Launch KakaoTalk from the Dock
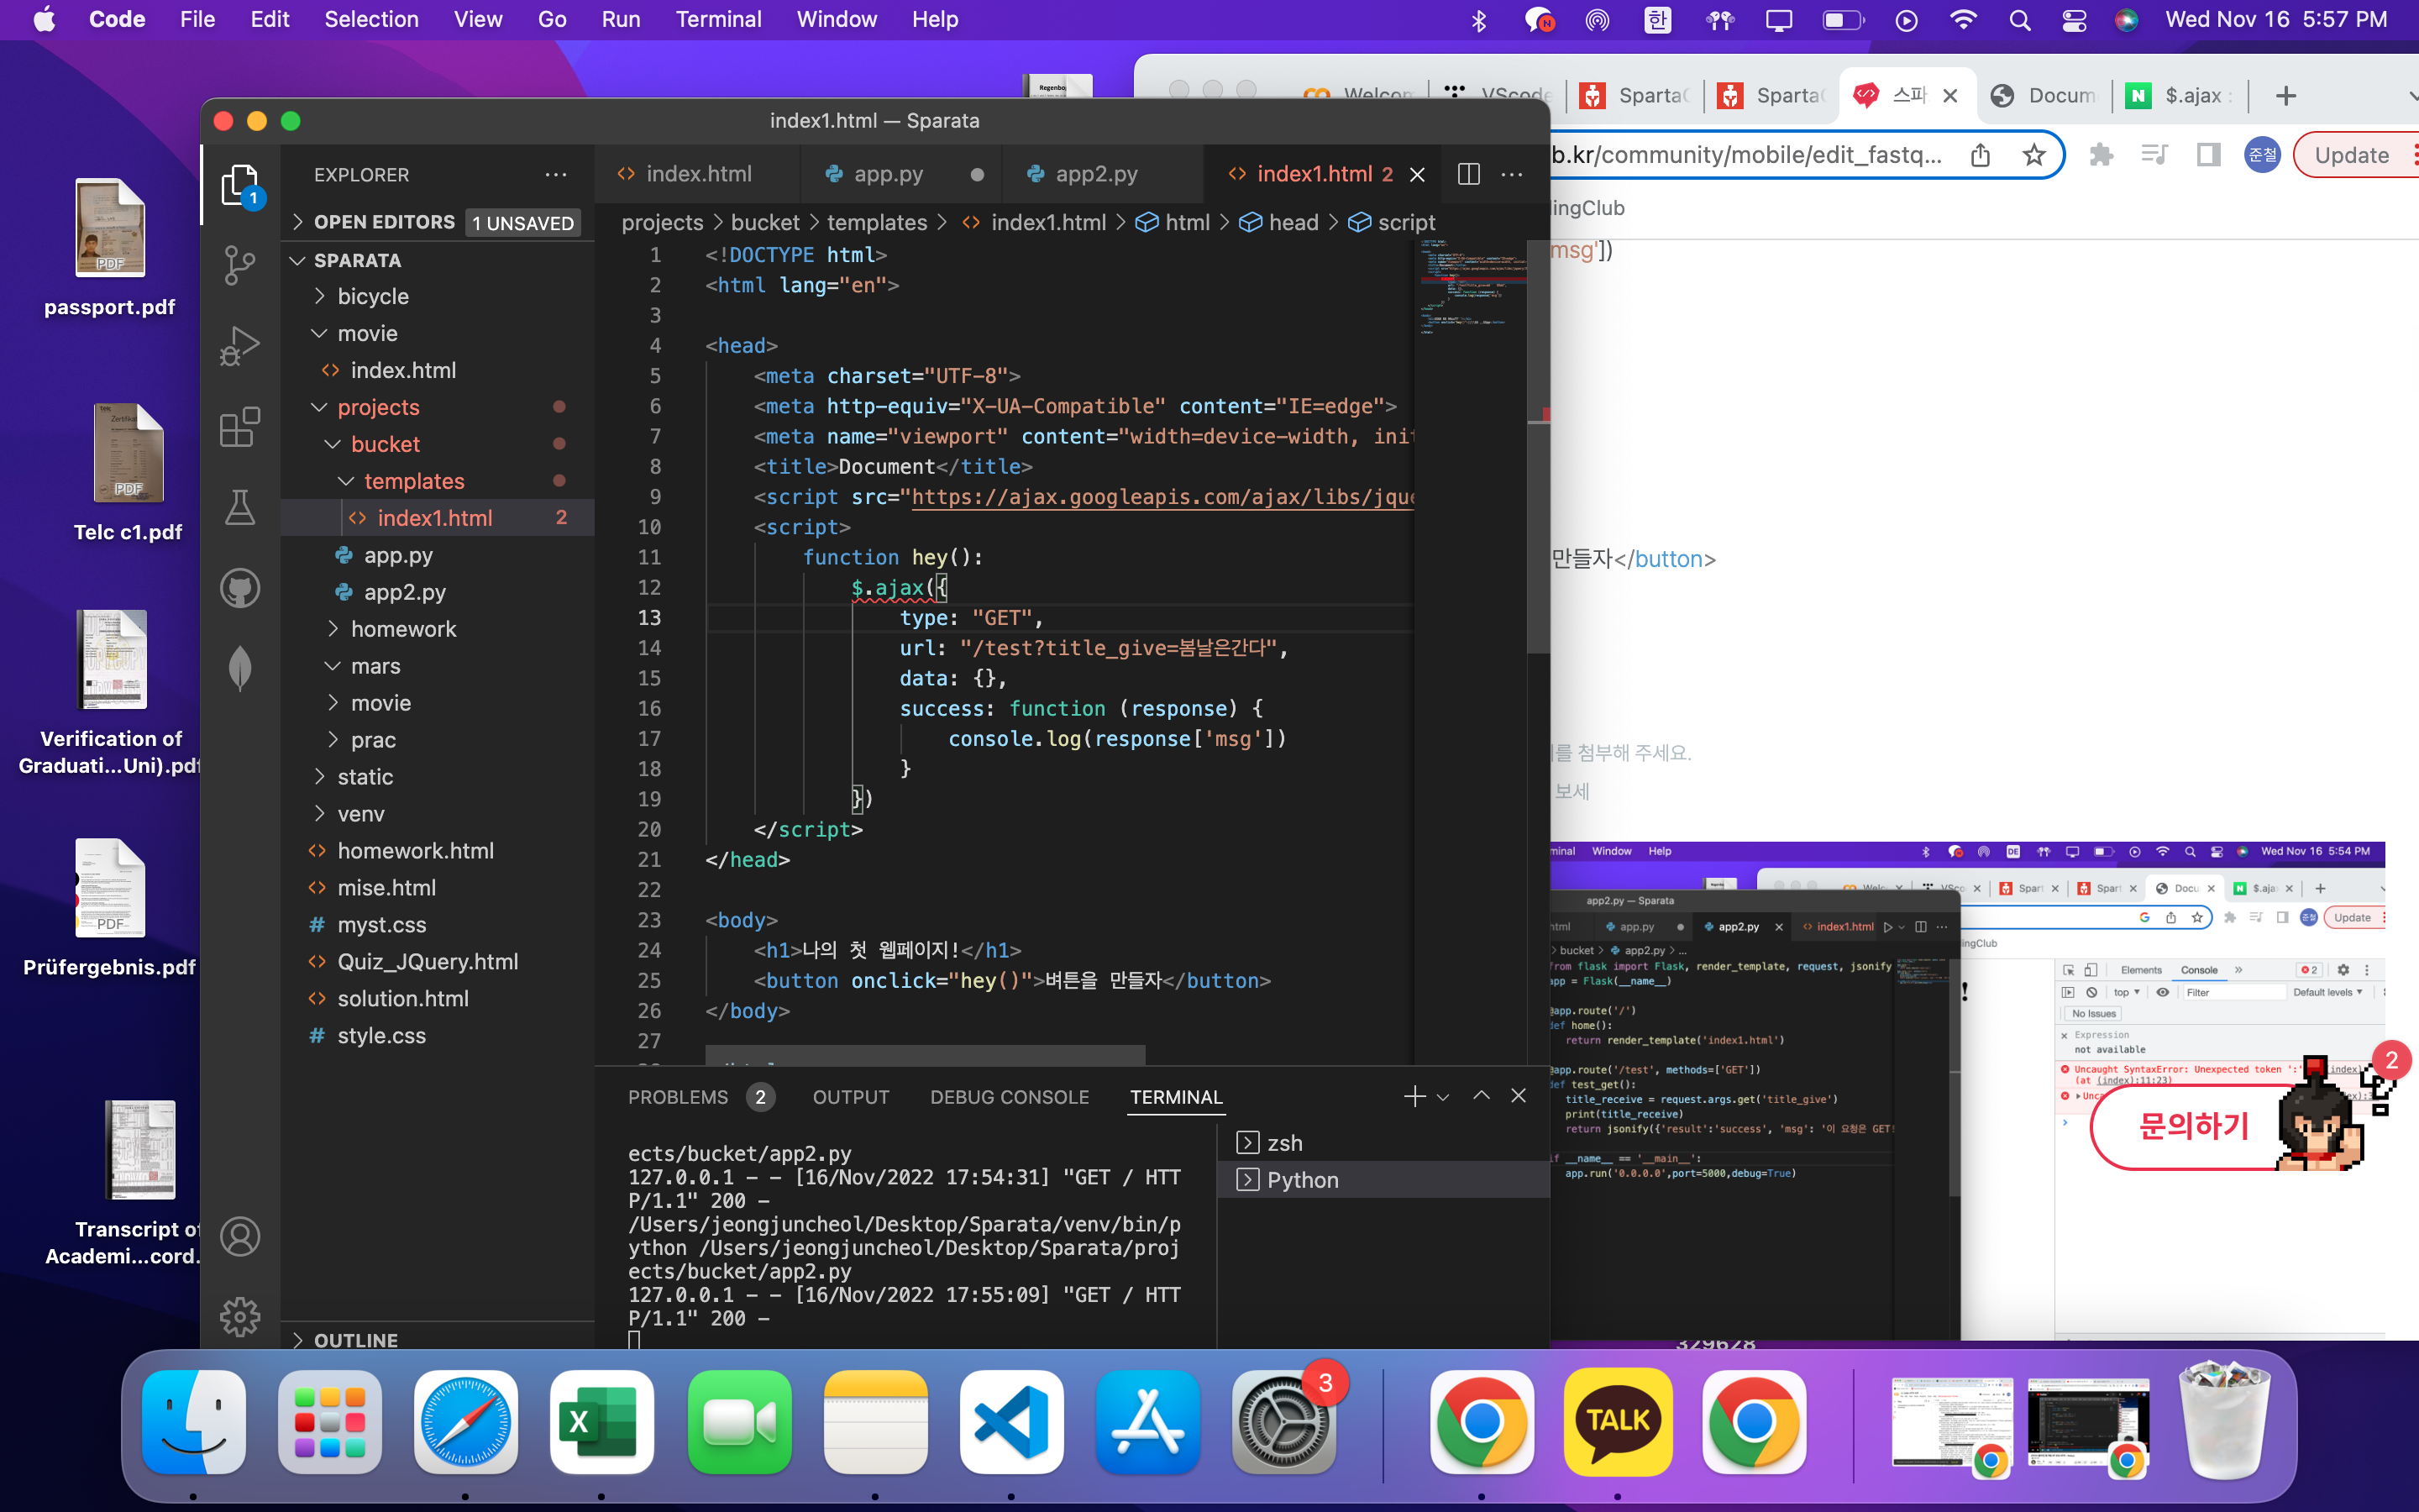Image resolution: width=2419 pixels, height=1512 pixels. coord(1618,1422)
